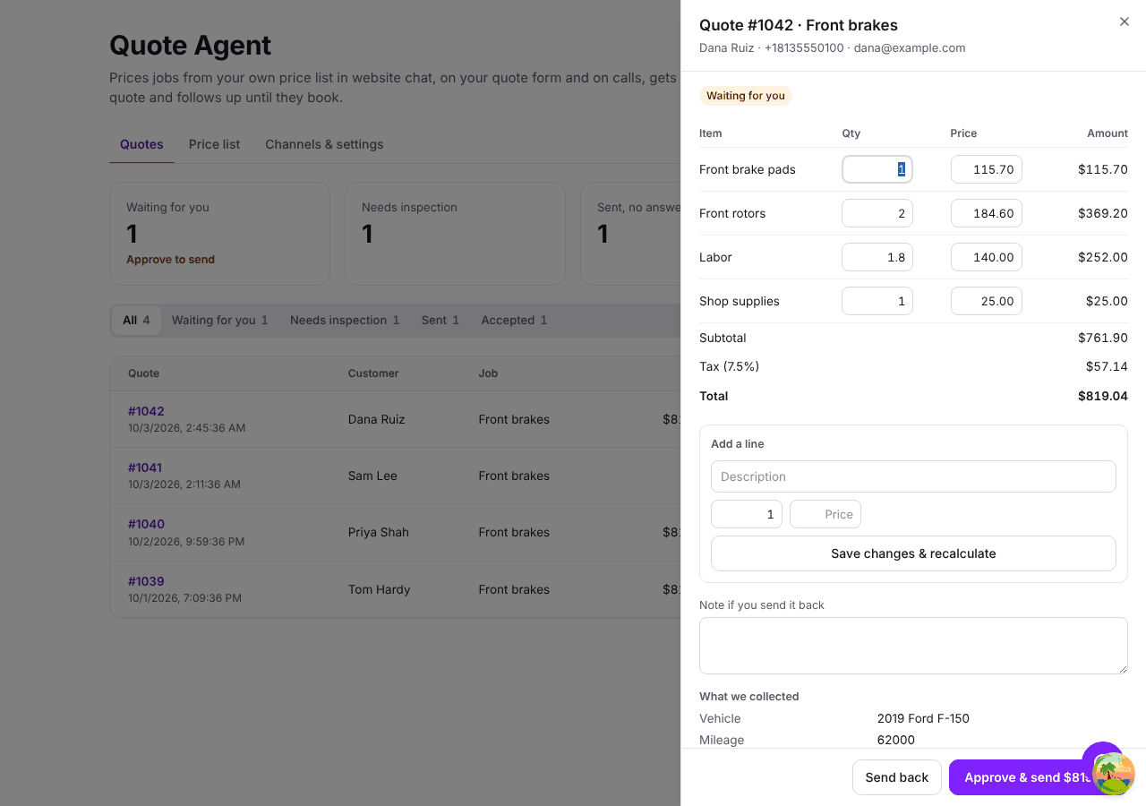Image resolution: width=1146 pixels, height=806 pixels.
Task: Edit Front rotors quantity field
Action: 877,213
